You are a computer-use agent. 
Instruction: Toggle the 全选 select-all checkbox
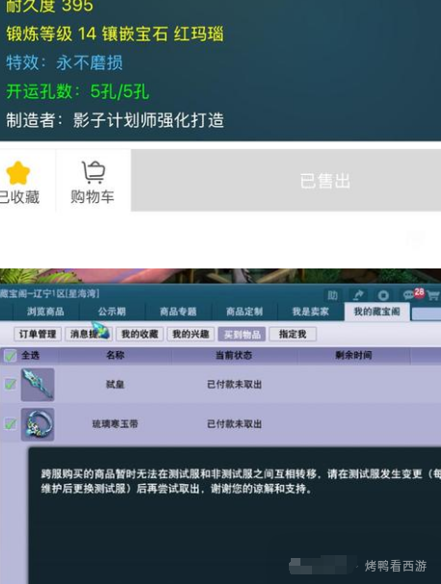[10, 356]
